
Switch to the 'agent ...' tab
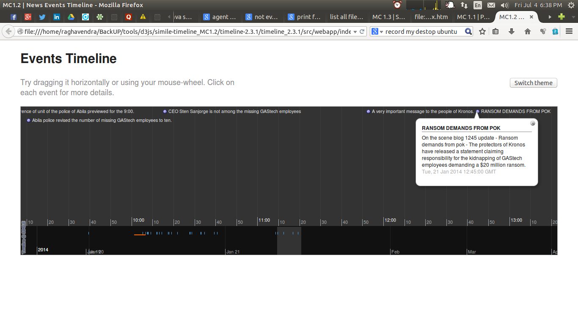pyautogui.click(x=220, y=17)
